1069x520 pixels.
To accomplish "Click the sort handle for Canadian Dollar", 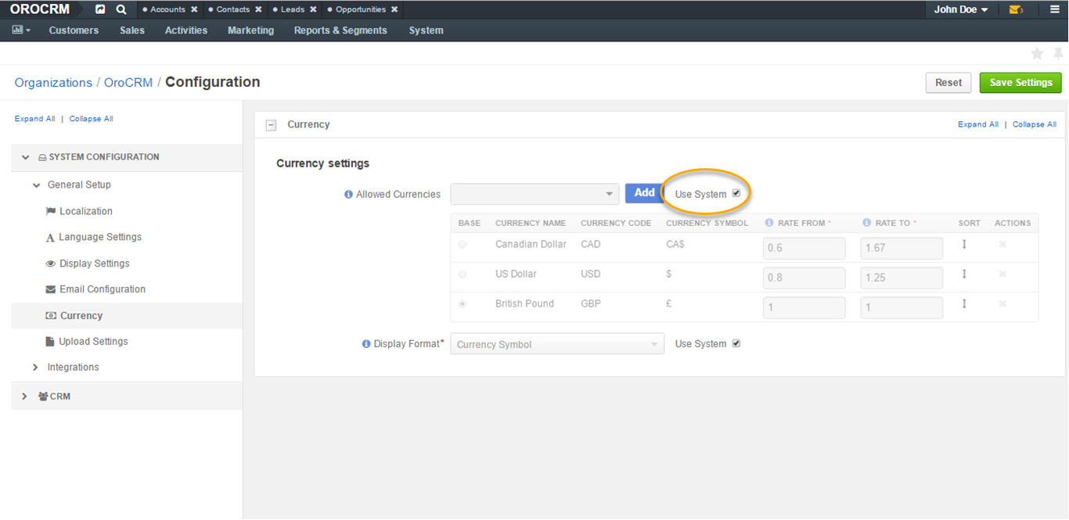I will (x=964, y=244).
